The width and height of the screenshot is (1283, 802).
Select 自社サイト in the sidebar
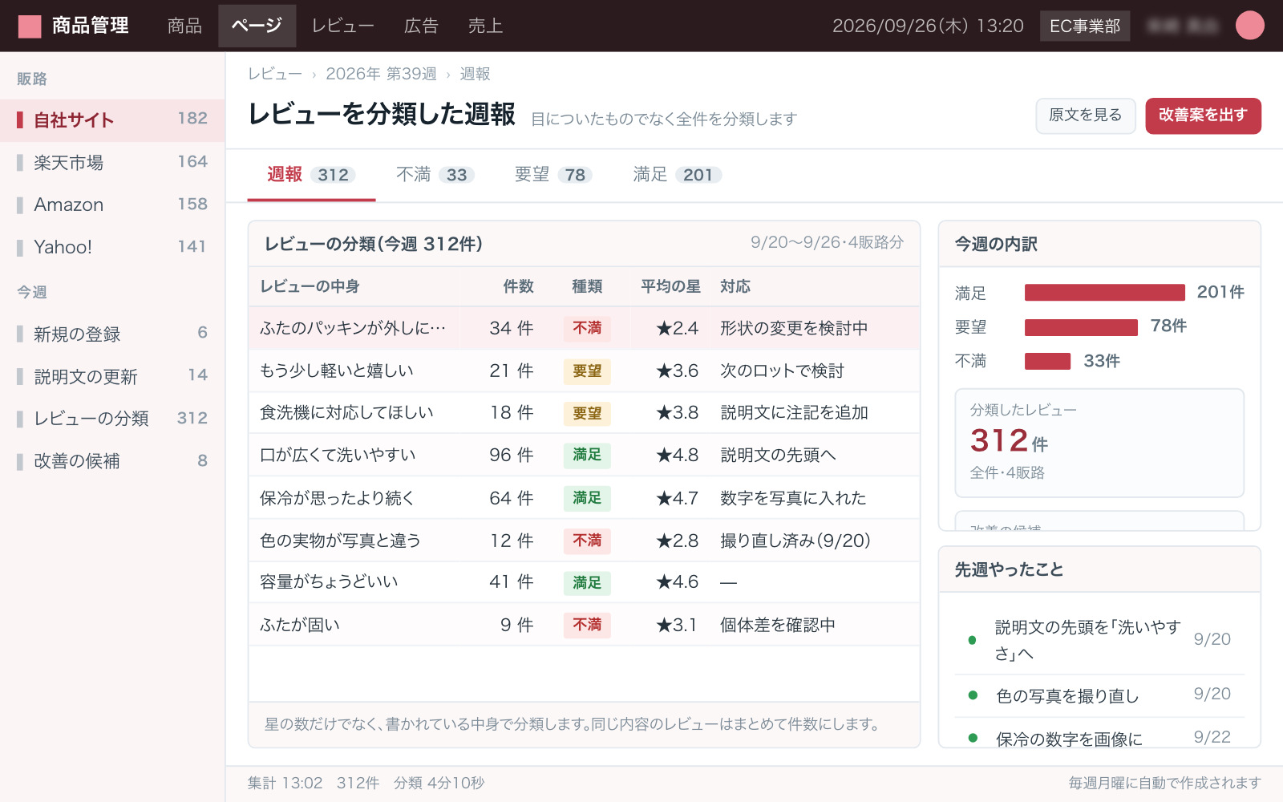[x=112, y=120]
